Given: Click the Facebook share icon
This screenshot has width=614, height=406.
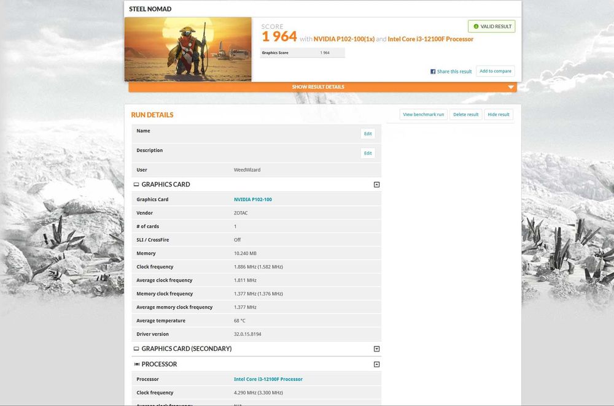Looking at the screenshot, I should pos(433,72).
